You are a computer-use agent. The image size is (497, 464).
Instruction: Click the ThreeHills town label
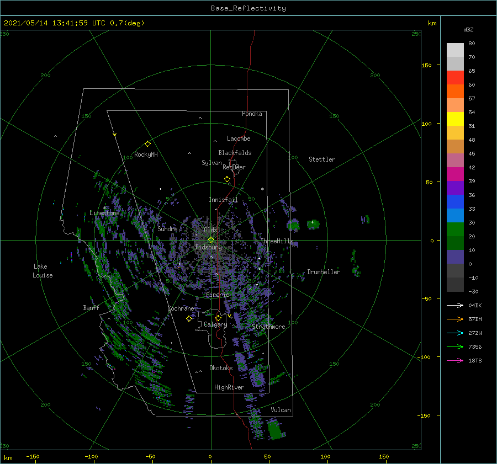(277, 241)
